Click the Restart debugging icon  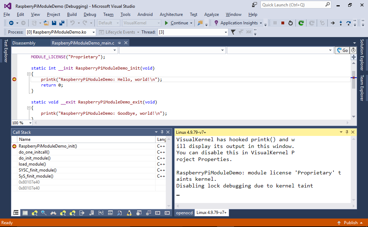point(291,23)
